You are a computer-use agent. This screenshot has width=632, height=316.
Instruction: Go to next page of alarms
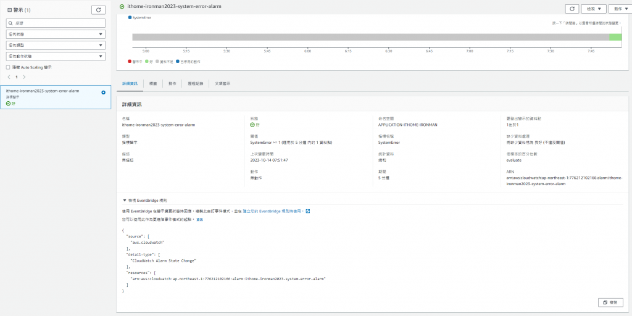click(x=24, y=77)
